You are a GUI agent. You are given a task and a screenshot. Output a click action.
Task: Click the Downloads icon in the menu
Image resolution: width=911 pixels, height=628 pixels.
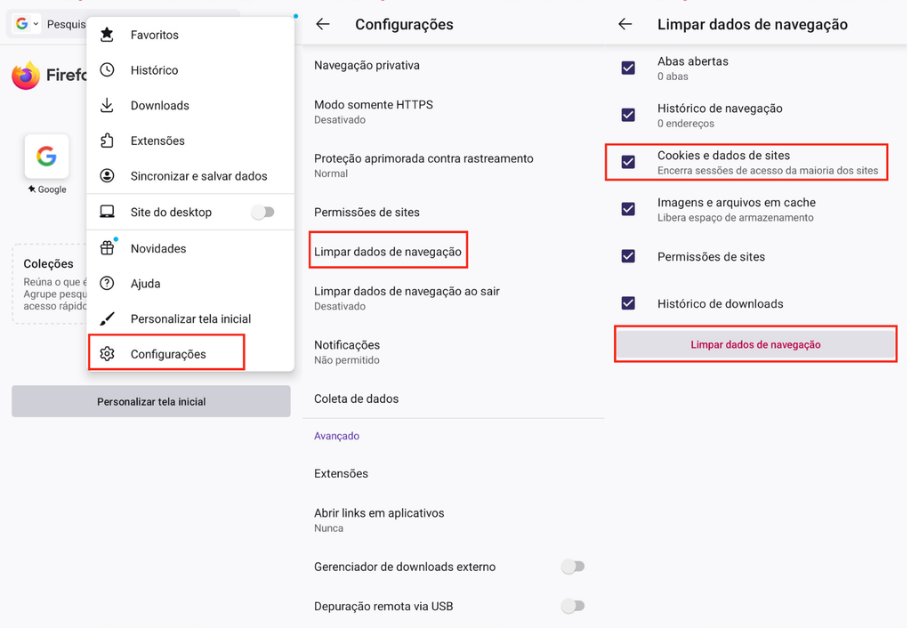(108, 105)
